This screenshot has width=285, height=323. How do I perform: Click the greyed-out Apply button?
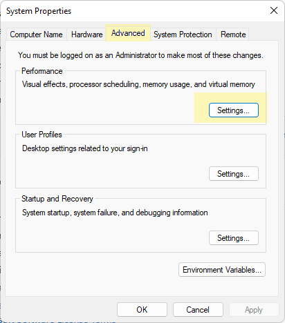[254, 310]
